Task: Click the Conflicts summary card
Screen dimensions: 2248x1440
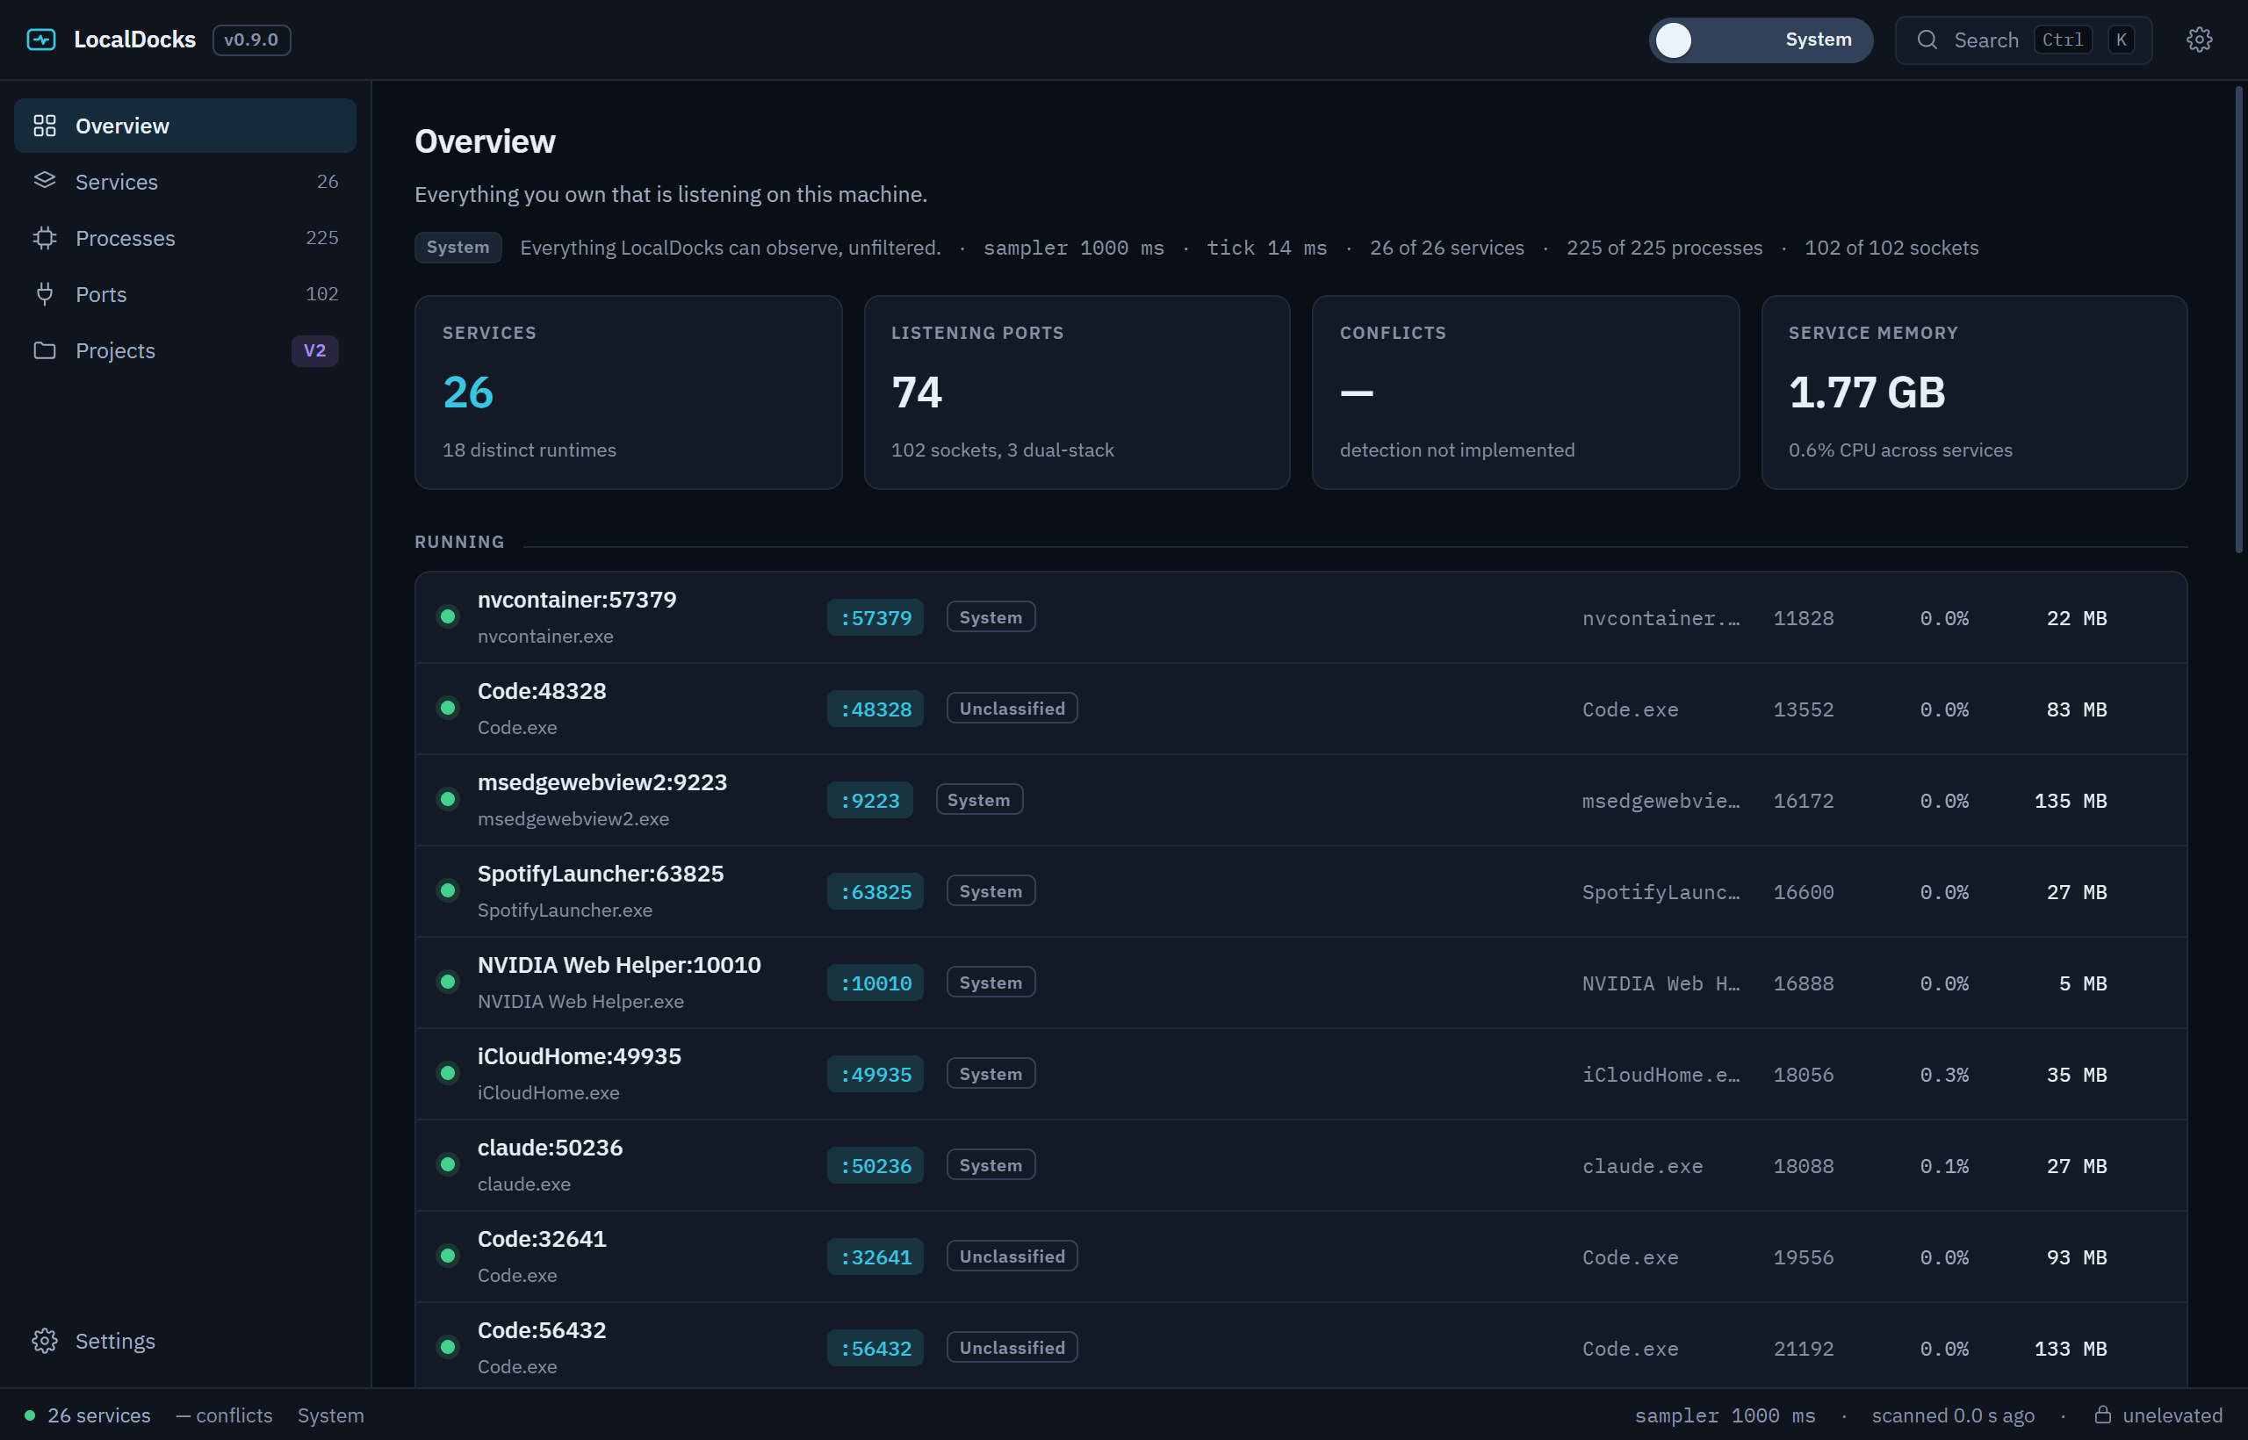Action: [1526, 392]
